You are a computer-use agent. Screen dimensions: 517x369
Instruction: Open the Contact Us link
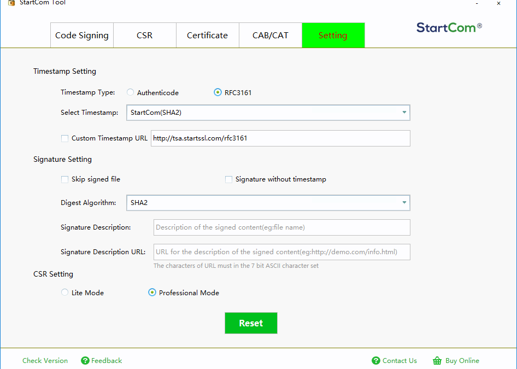[399, 360]
